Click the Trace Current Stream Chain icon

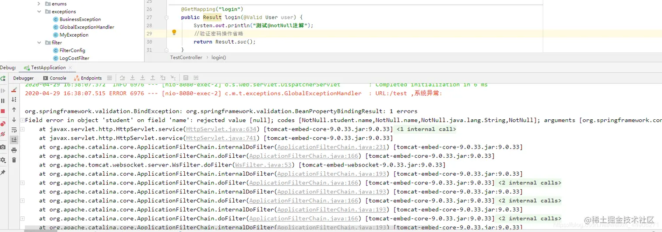pyautogui.click(x=197, y=78)
